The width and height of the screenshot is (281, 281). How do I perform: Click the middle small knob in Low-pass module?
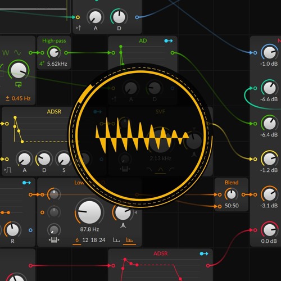click(54, 212)
